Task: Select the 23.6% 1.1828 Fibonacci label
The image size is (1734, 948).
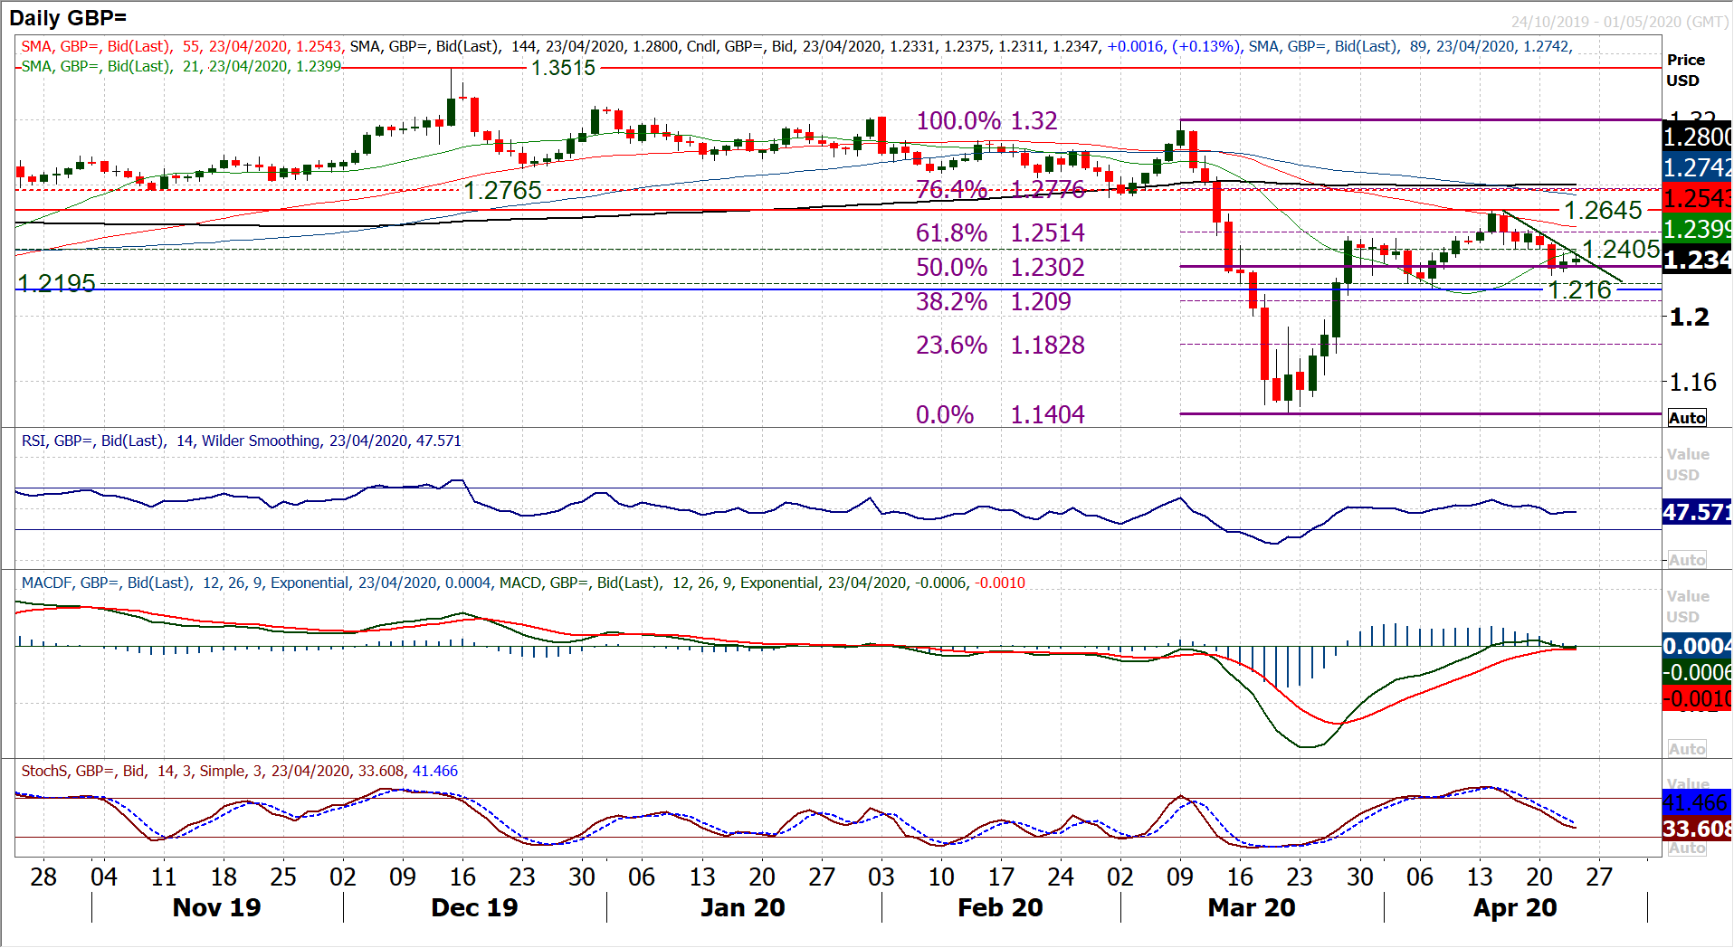Action: [1000, 345]
